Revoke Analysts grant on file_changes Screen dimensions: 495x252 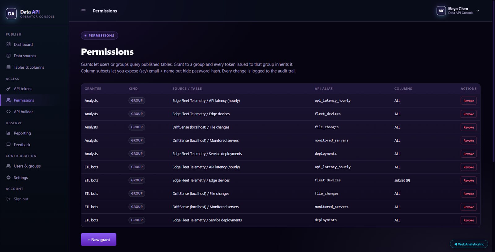(x=469, y=127)
